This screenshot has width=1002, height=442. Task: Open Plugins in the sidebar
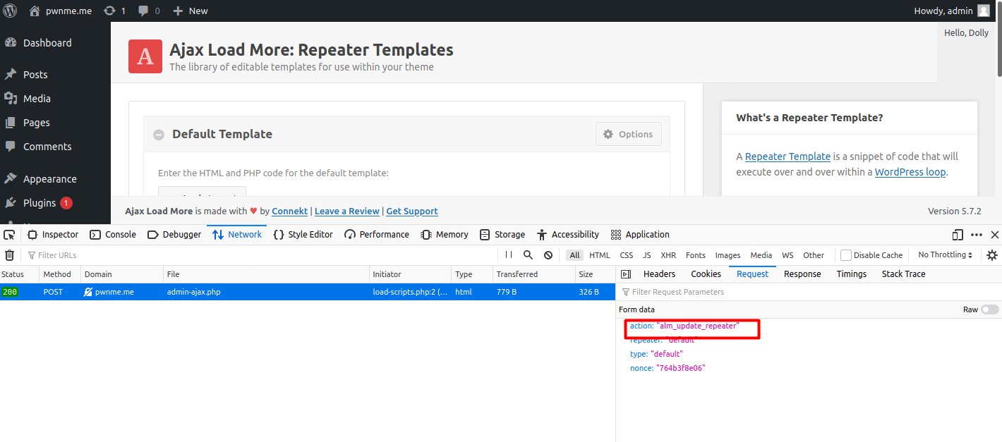40,203
